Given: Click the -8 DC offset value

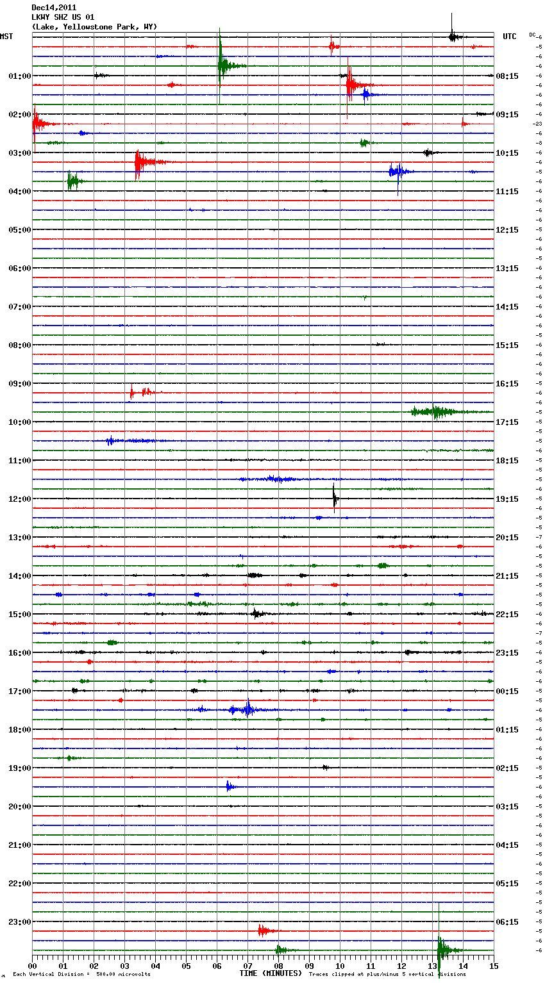Looking at the screenshot, I should pos(539,143).
